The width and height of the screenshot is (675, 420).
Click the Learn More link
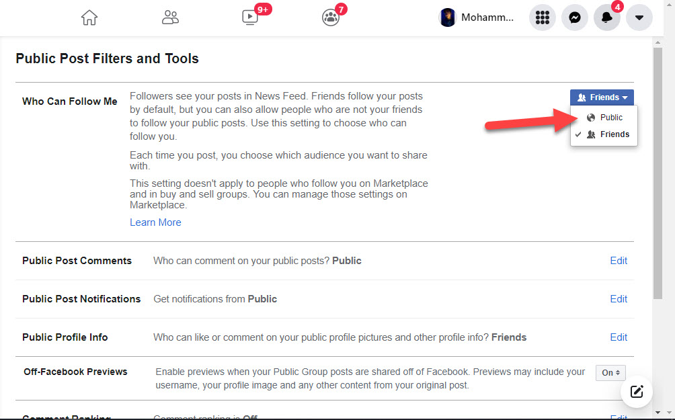[x=155, y=222]
